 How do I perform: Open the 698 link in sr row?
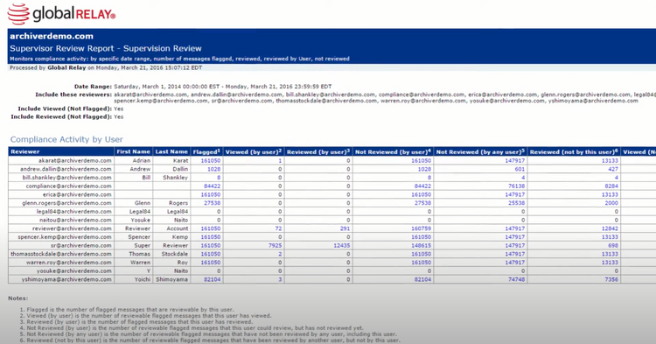[x=613, y=245]
